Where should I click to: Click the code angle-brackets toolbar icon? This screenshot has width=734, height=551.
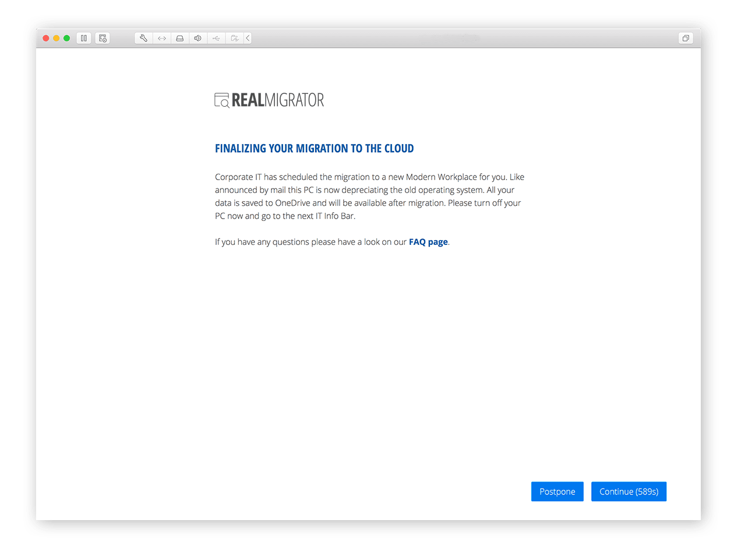coord(162,38)
